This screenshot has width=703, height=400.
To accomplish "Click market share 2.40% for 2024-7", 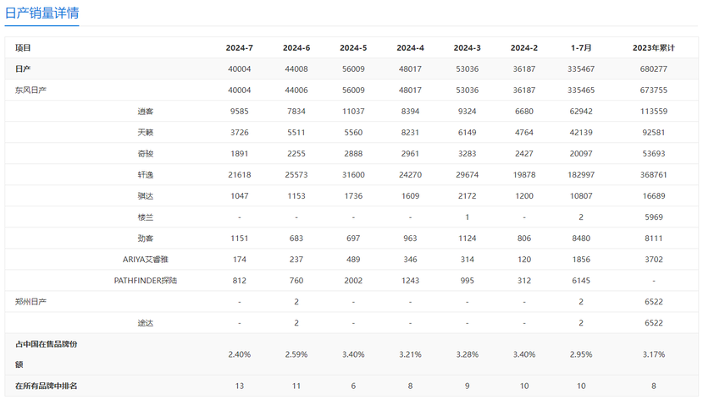I will 240,354.
